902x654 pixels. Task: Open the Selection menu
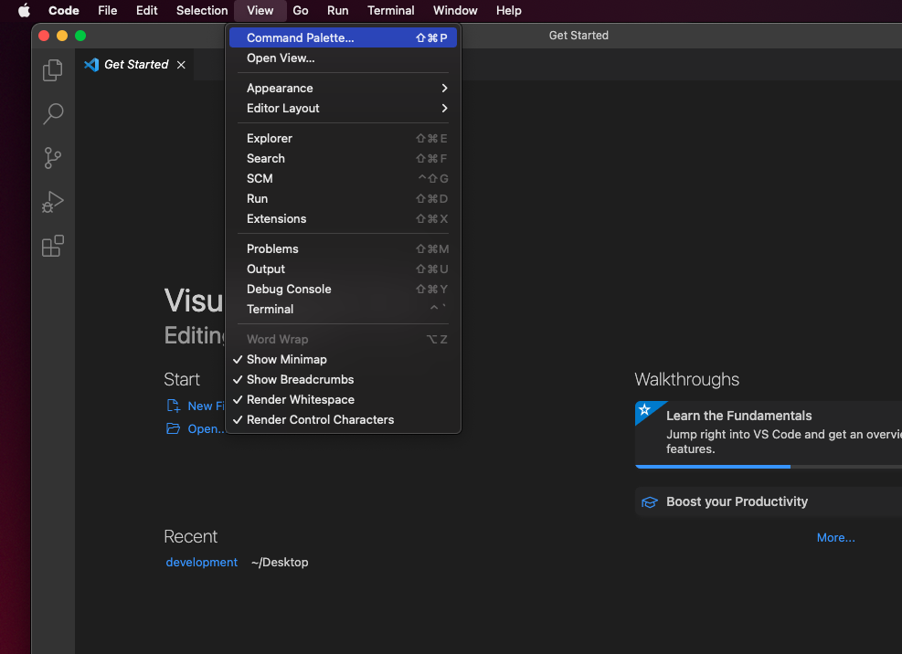pos(202,10)
